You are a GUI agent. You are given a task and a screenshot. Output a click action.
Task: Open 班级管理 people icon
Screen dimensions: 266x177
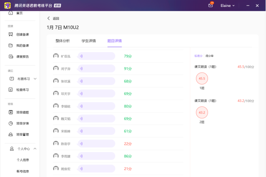pos(11,134)
